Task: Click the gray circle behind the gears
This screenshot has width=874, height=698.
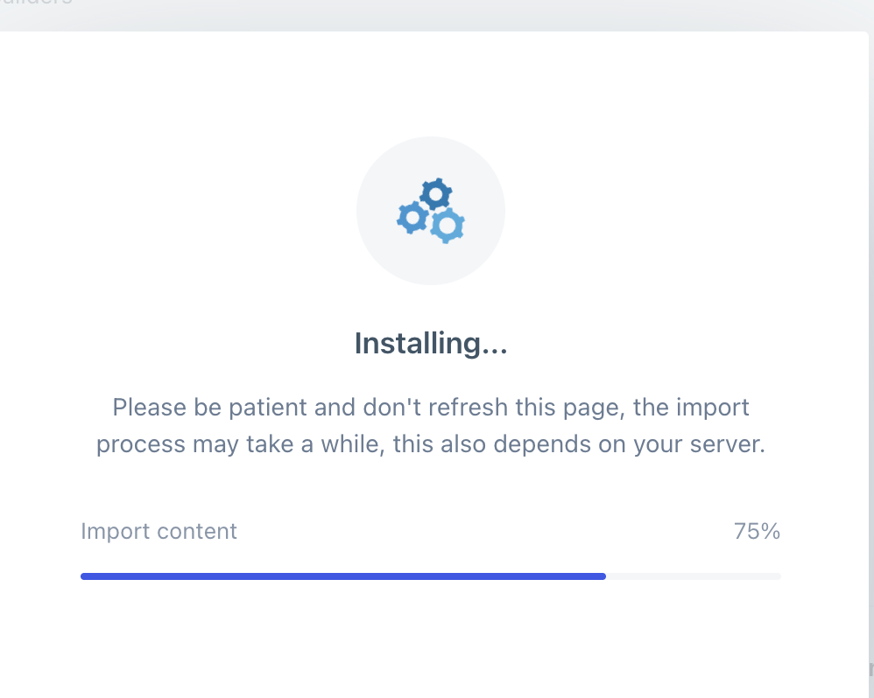Action: [431, 211]
